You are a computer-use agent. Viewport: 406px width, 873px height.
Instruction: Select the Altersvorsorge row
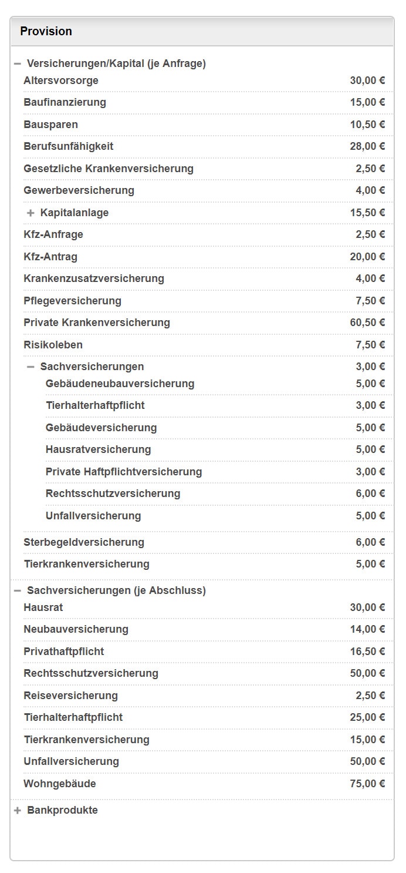click(61, 80)
